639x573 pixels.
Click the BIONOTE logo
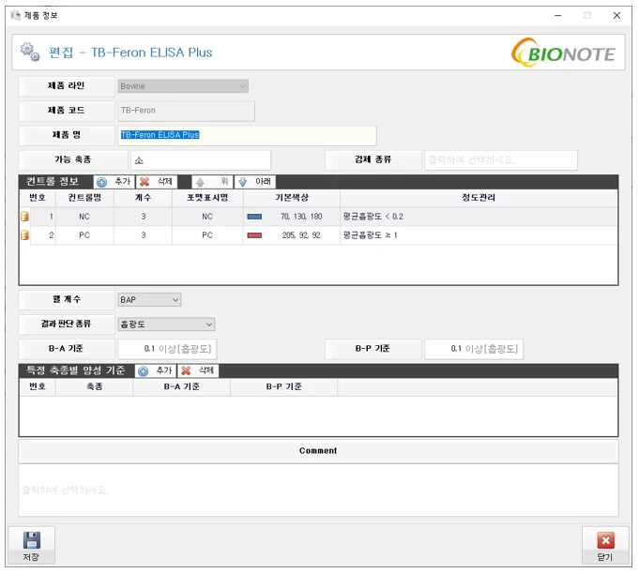pos(563,53)
